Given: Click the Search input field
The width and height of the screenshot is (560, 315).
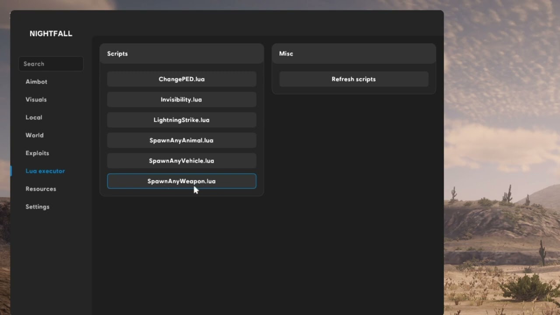Looking at the screenshot, I should [51, 64].
